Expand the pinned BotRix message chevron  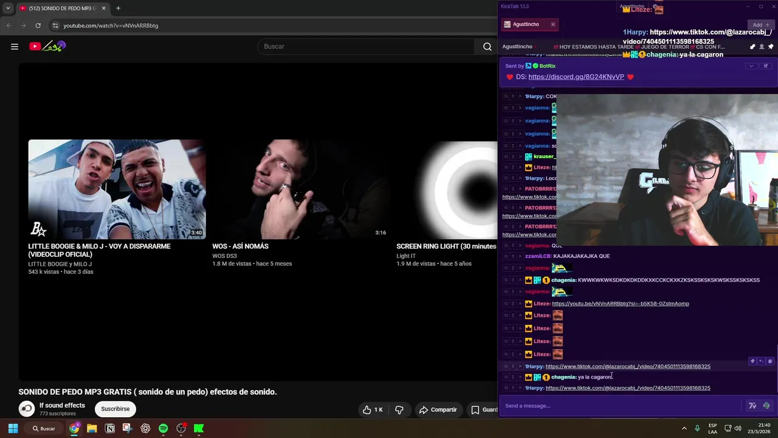point(751,66)
